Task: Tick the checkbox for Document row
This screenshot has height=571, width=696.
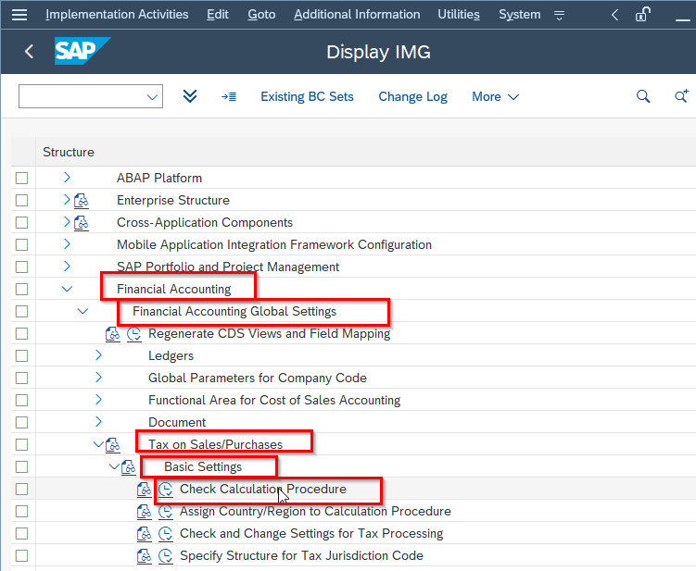Action: [21, 423]
